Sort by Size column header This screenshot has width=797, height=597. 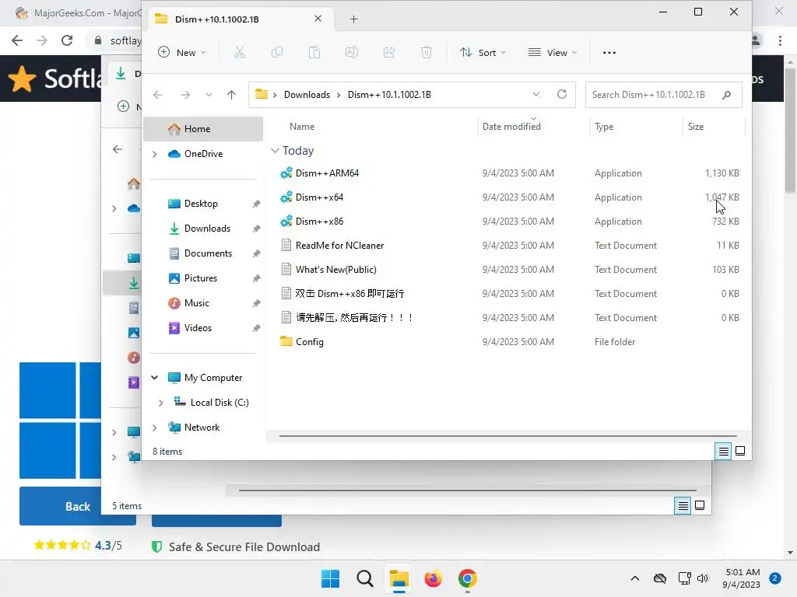tap(696, 127)
